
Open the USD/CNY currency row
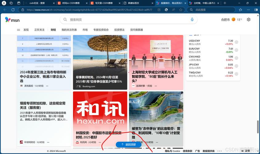211,42
